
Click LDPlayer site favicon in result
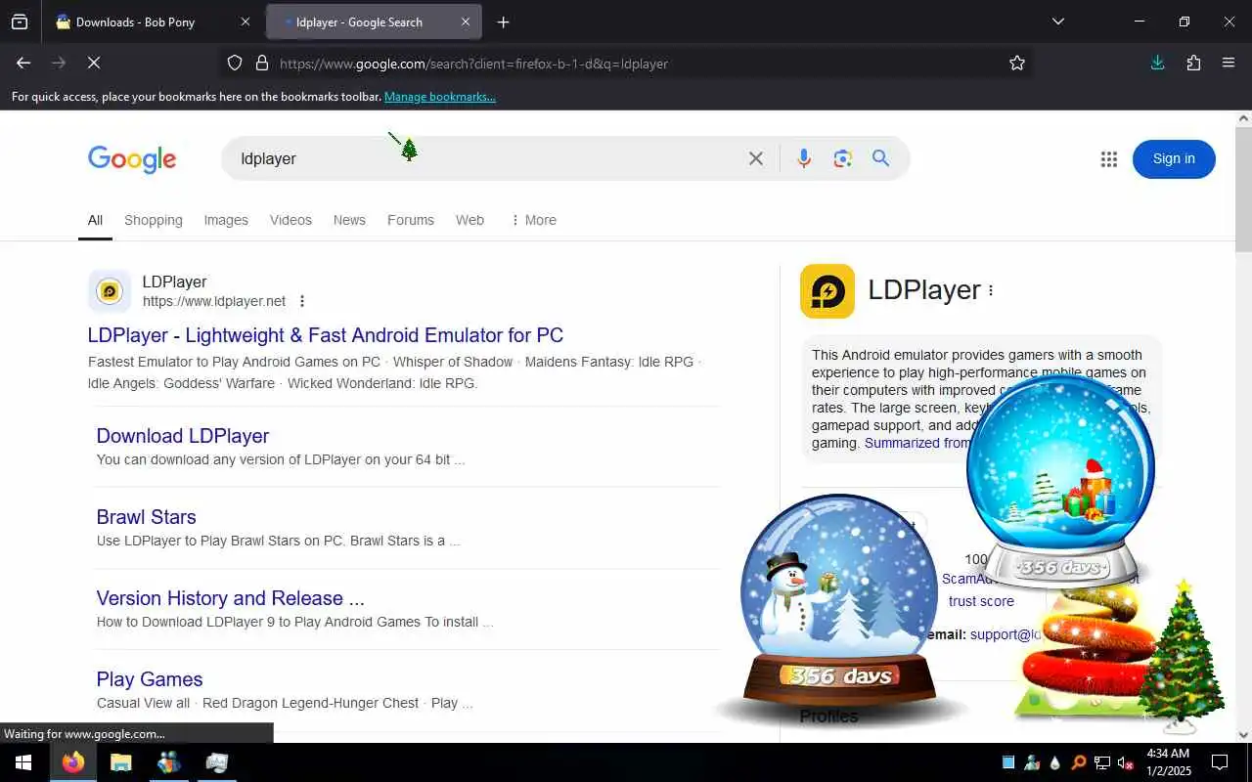110,291
